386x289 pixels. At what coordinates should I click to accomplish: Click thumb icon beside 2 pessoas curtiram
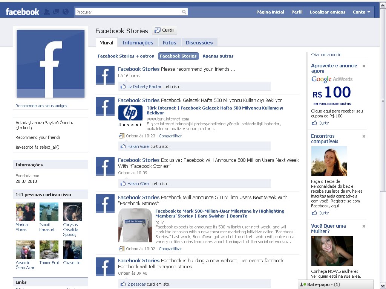coord(123,284)
